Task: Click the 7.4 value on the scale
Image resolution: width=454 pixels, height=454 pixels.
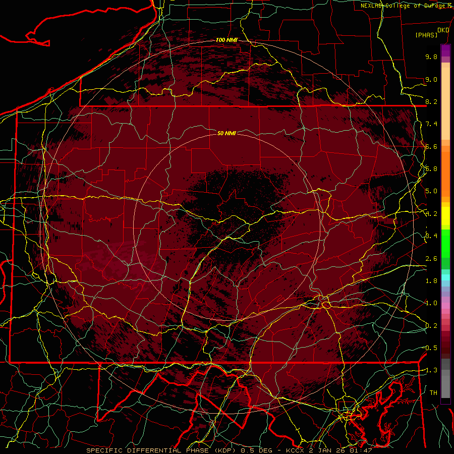Action: coord(431,124)
